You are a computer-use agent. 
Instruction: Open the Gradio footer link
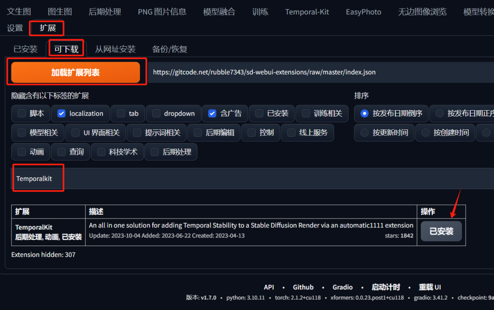coord(343,287)
